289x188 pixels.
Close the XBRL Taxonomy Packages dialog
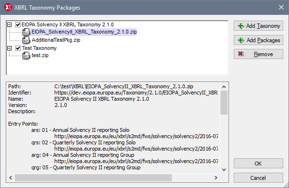pos(281,7)
